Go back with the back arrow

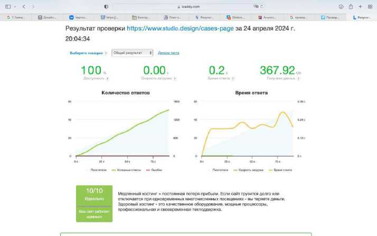point(24,6)
